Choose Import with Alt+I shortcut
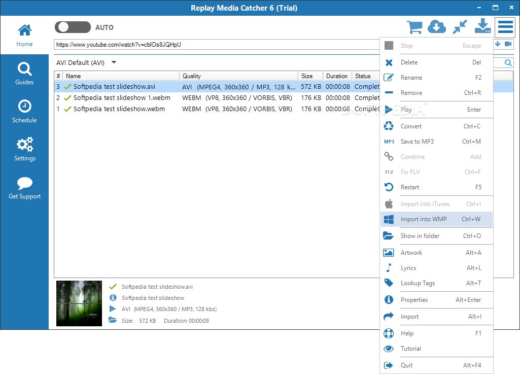520x374 pixels. (x=436, y=317)
